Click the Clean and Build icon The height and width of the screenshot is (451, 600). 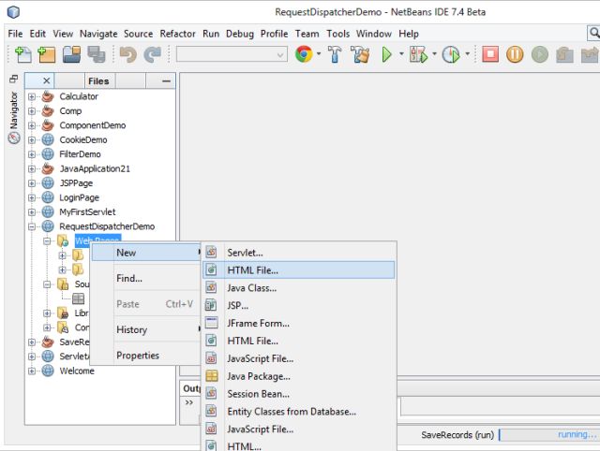point(360,54)
